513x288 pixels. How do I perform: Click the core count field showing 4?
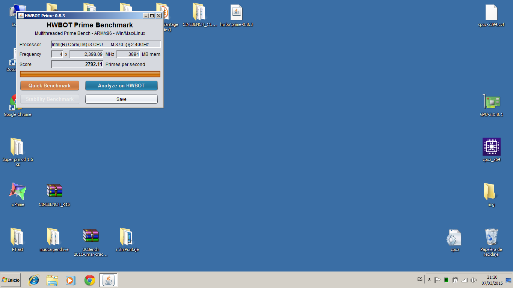tap(57, 54)
